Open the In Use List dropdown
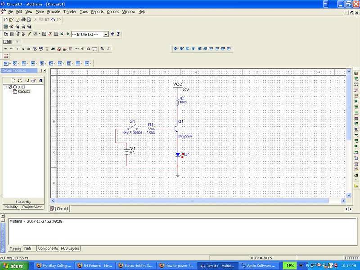The image size is (360, 270). click(x=106, y=34)
